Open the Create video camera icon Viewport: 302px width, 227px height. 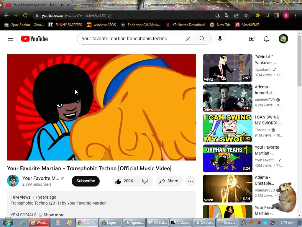tap(252, 39)
